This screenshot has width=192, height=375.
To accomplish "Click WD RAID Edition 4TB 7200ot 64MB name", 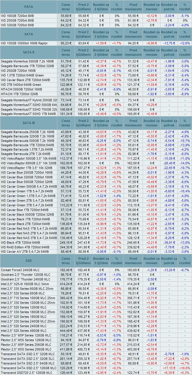I will (25, 247).
